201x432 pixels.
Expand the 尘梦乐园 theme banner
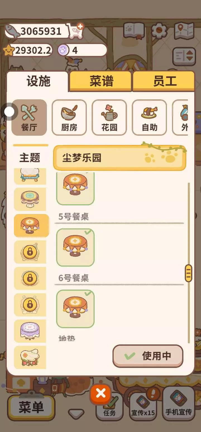[119, 158]
